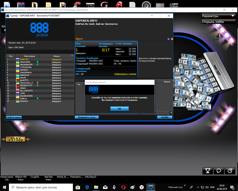This screenshot has height=191, width=238.
Task: Open network settings tray icon
Action: (202, 187)
